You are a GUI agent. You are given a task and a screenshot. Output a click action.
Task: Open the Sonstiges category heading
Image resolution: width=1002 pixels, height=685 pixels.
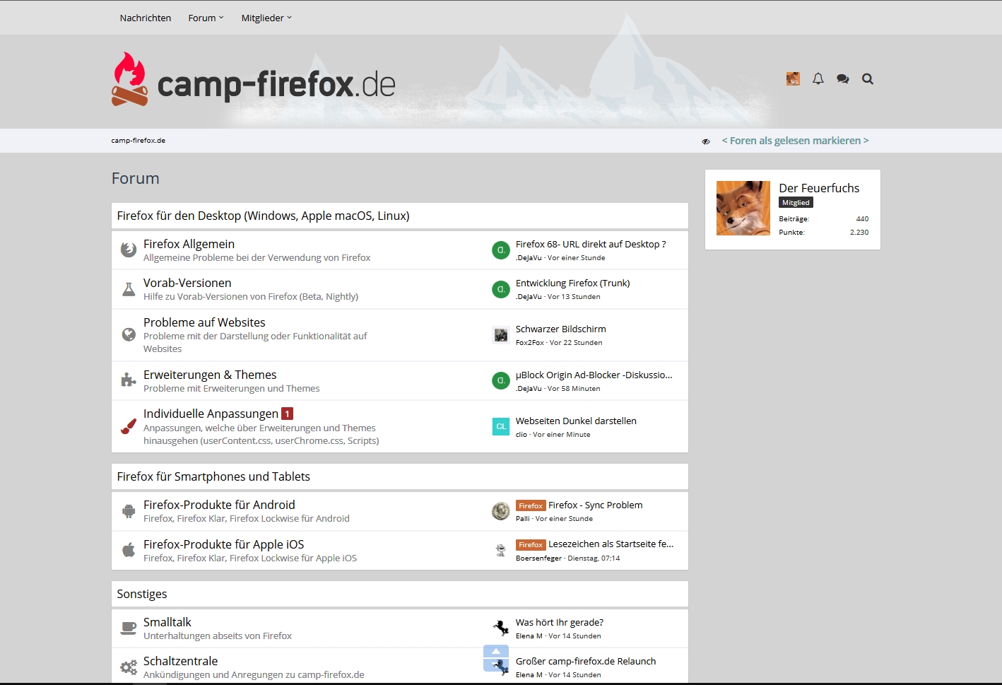coord(142,594)
